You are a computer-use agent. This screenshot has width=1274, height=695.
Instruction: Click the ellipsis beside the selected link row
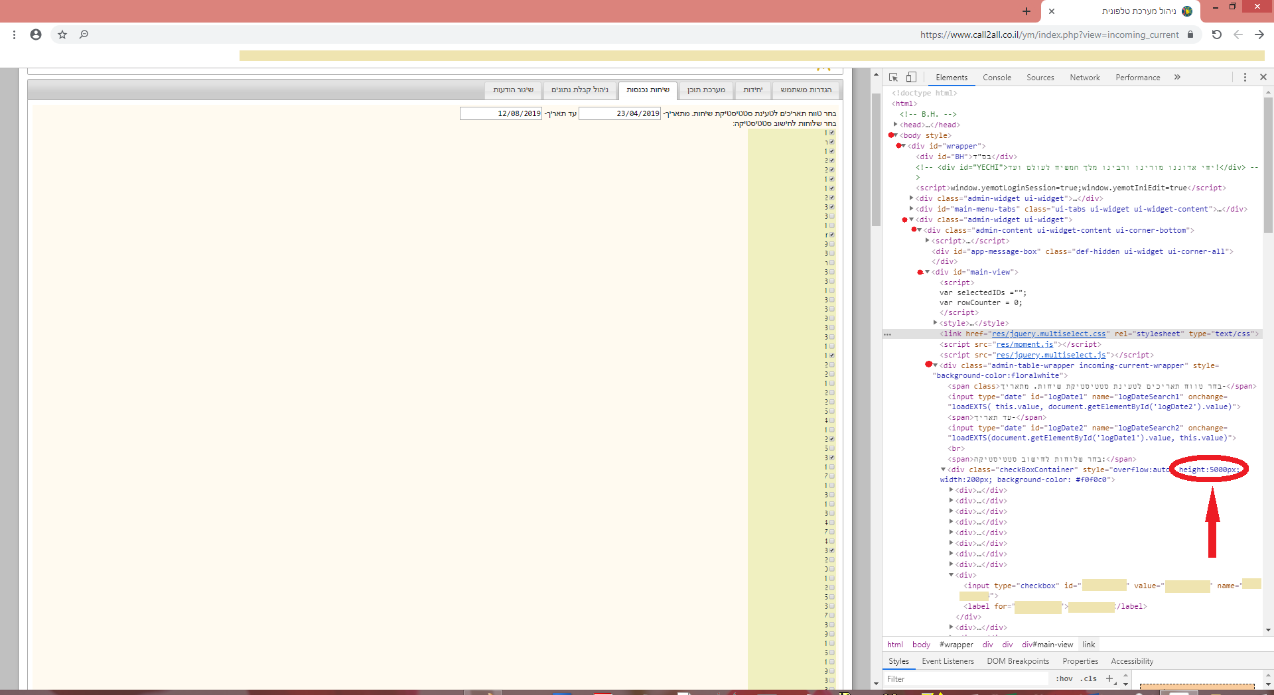tap(887, 334)
